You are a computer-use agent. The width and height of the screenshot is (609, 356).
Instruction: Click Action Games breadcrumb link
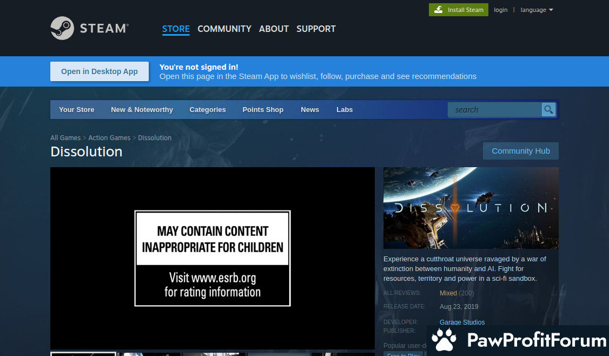[x=109, y=137]
